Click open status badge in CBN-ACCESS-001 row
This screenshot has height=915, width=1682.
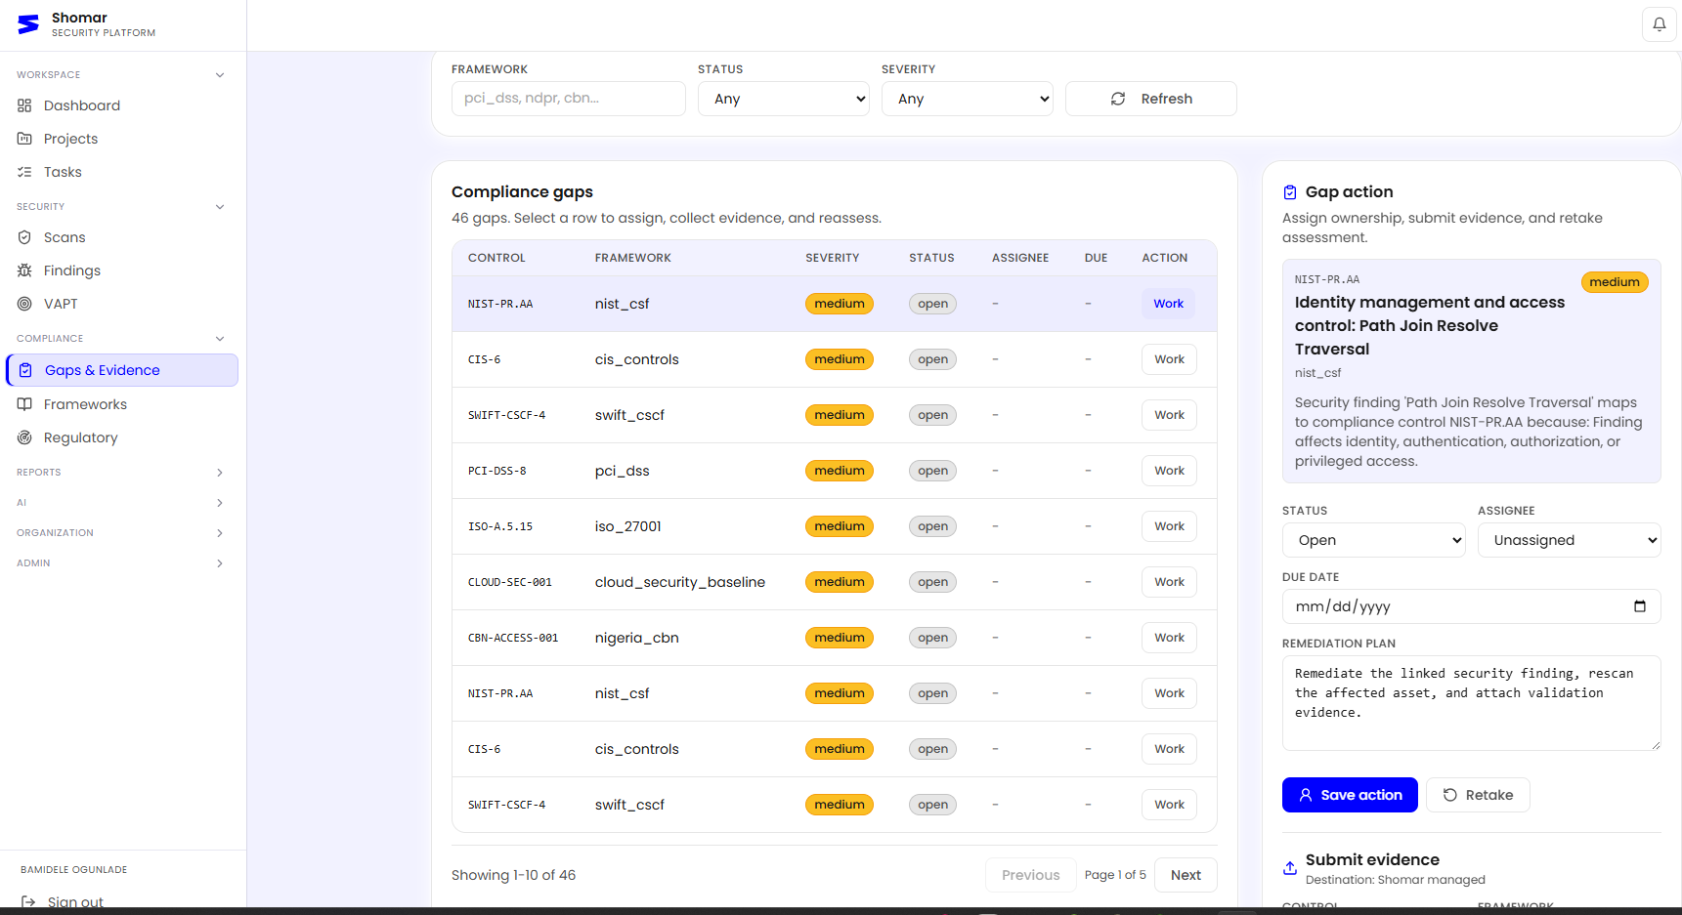point(933,638)
